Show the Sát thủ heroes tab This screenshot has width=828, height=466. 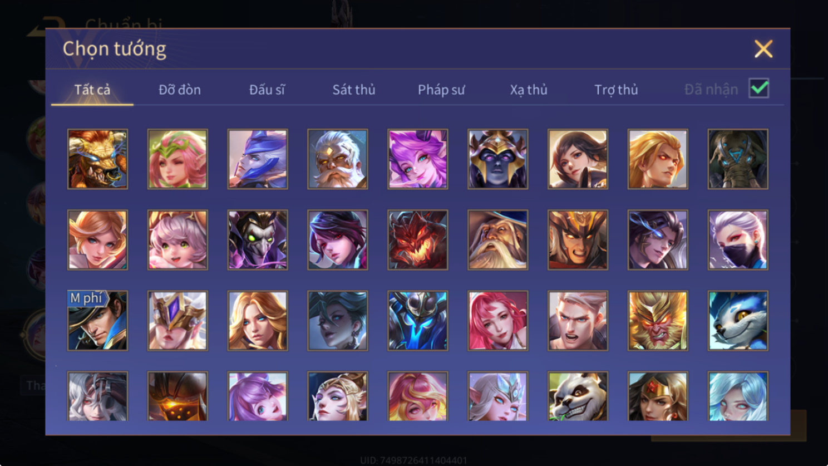tap(354, 90)
